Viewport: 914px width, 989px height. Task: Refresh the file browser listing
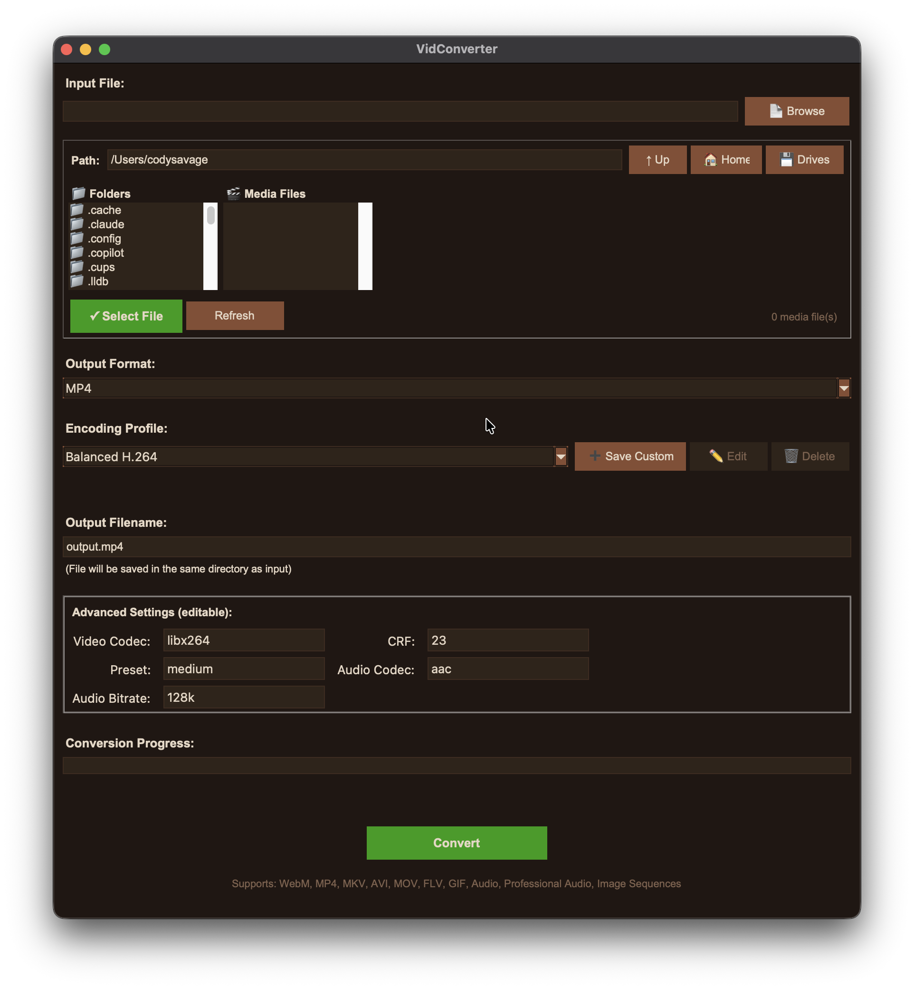pyautogui.click(x=235, y=316)
